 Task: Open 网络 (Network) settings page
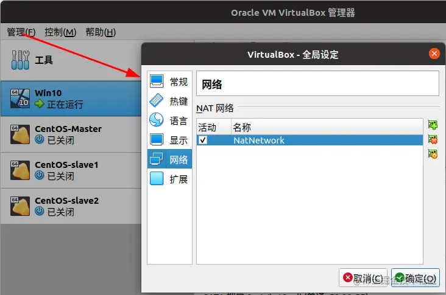(x=169, y=159)
